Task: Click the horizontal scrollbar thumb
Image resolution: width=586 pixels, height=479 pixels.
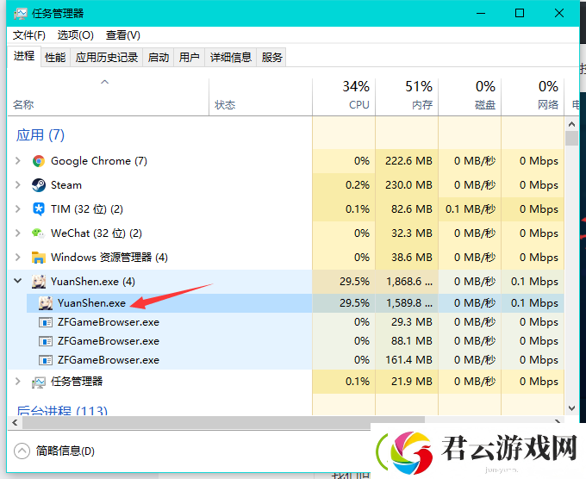Action: click(x=223, y=423)
